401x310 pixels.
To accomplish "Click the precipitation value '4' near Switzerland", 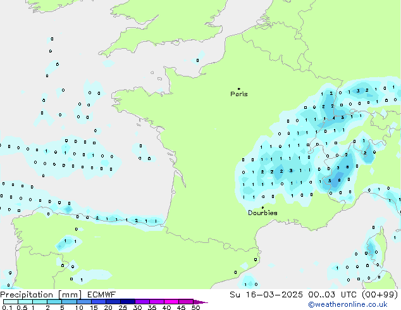I will [x=333, y=118].
